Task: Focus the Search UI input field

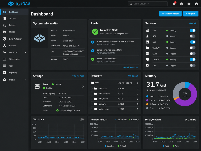Action: click(148, 4)
